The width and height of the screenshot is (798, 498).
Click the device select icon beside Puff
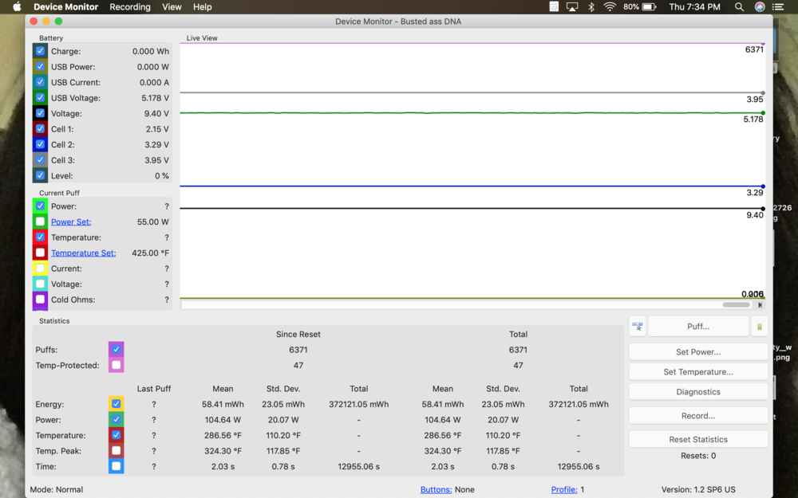coord(637,326)
